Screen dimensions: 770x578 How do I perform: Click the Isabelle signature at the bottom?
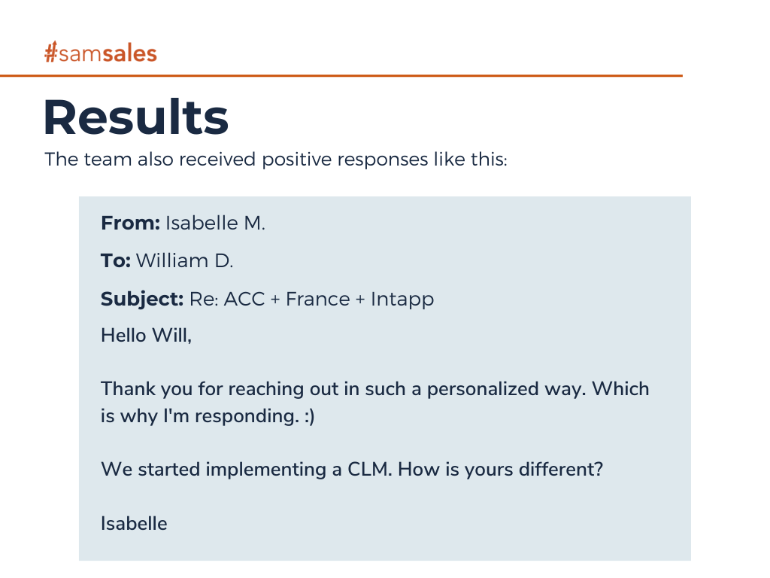(x=134, y=523)
